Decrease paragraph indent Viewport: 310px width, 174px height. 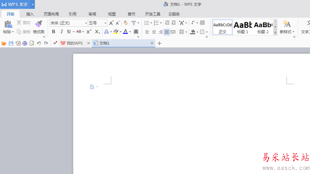tap(167, 23)
